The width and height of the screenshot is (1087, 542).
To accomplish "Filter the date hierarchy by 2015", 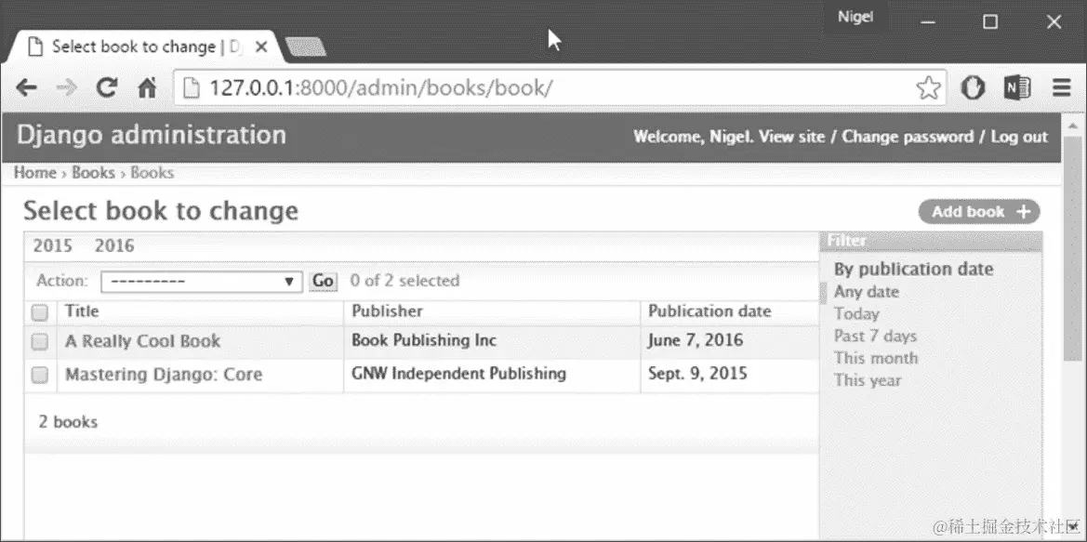I will (x=53, y=246).
